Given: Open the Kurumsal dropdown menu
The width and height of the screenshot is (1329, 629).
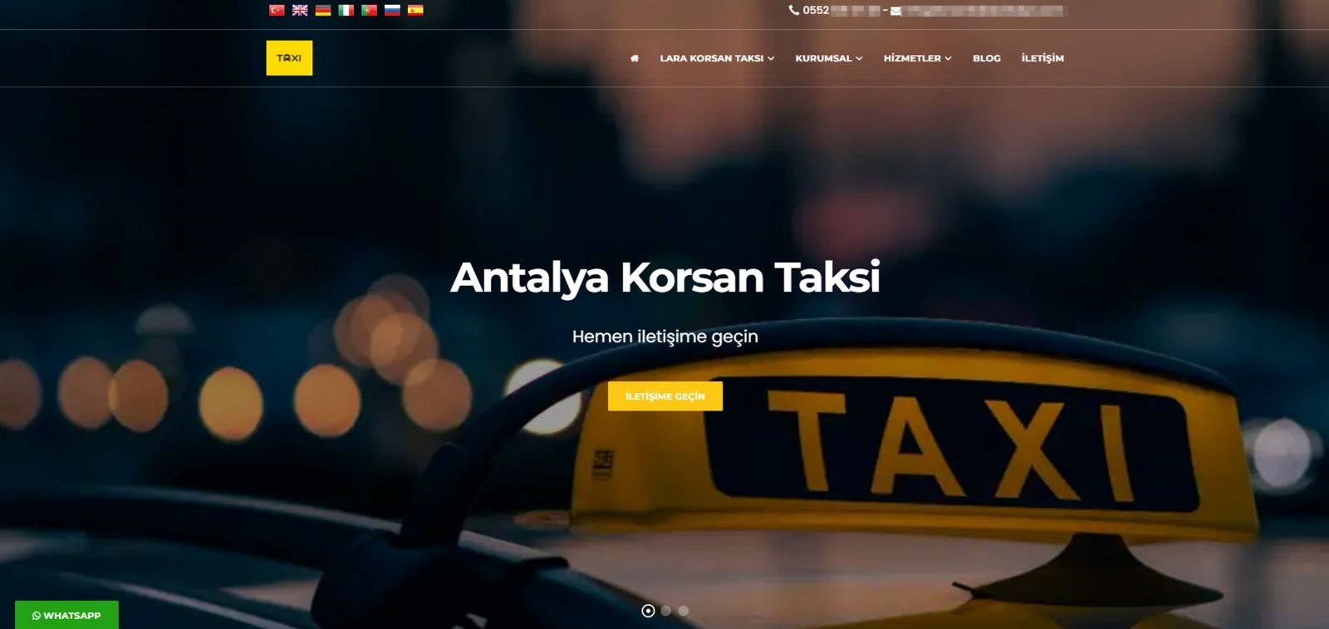Looking at the screenshot, I should point(828,58).
